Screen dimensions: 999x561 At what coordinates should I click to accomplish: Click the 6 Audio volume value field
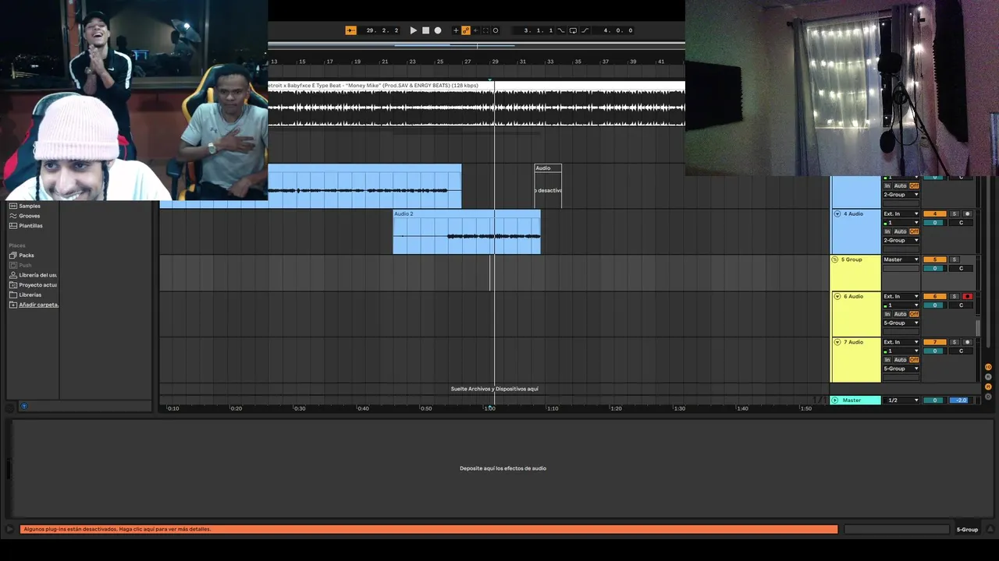pos(935,305)
